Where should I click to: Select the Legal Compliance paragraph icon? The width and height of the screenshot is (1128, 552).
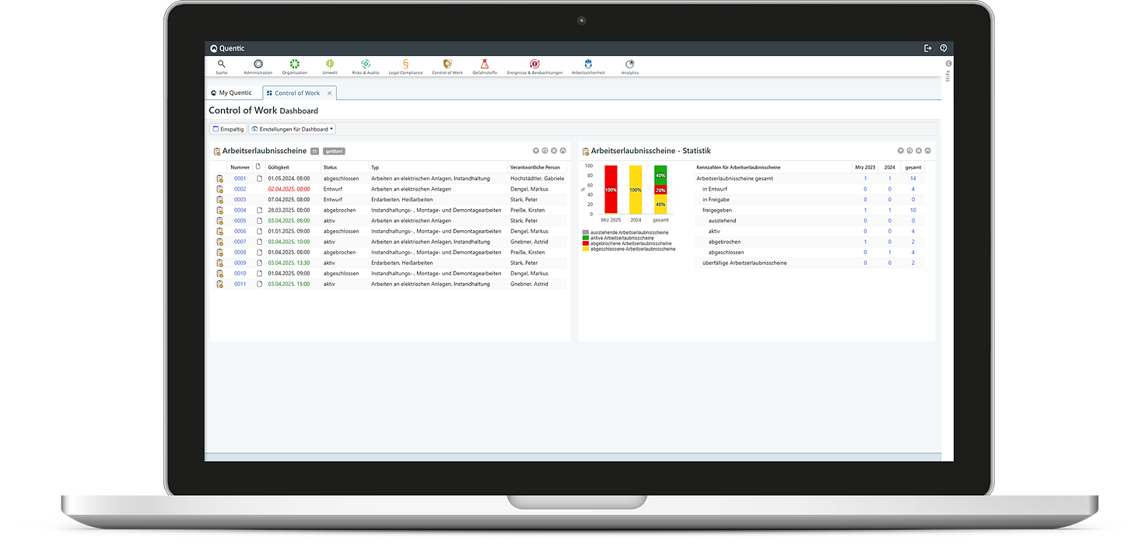[x=405, y=65]
